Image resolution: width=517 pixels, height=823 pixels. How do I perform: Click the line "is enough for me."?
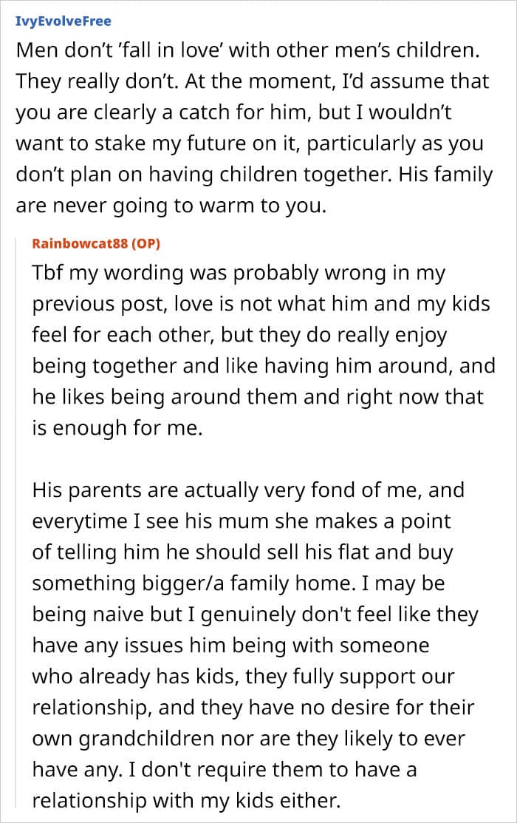tap(117, 428)
